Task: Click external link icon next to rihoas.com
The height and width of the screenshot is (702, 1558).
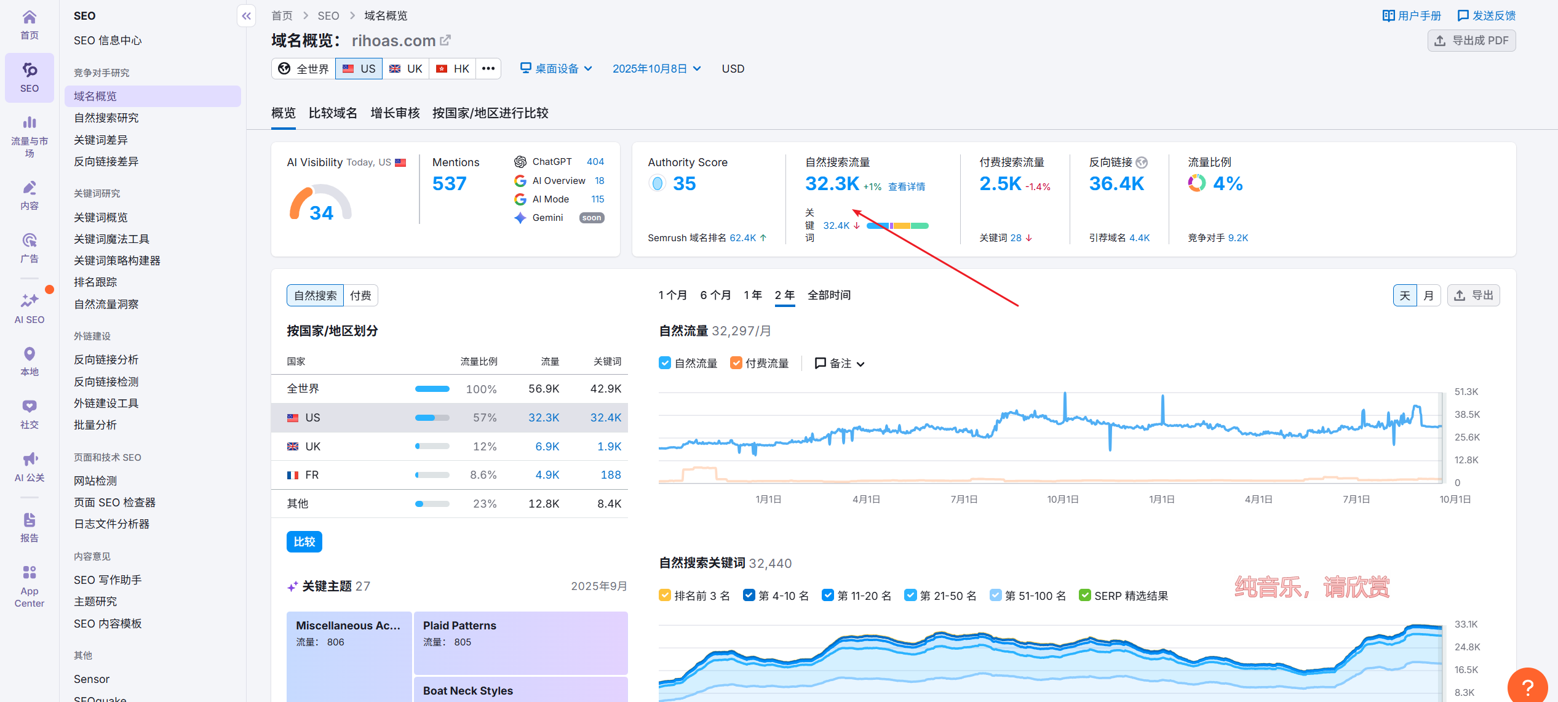Action: [x=446, y=41]
